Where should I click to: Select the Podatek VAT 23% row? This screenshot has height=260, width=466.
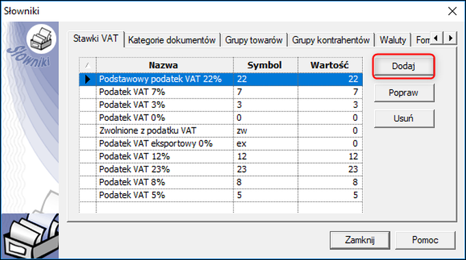[221, 169]
